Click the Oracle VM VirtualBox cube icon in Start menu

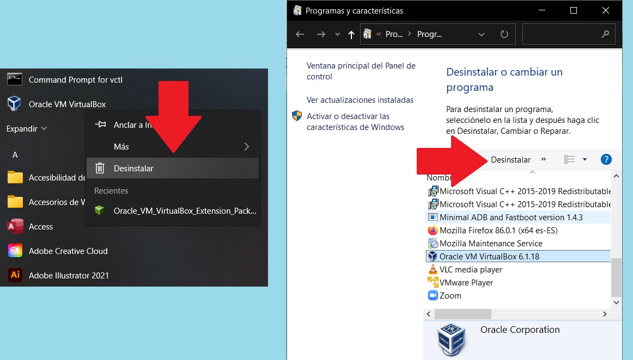coord(15,104)
